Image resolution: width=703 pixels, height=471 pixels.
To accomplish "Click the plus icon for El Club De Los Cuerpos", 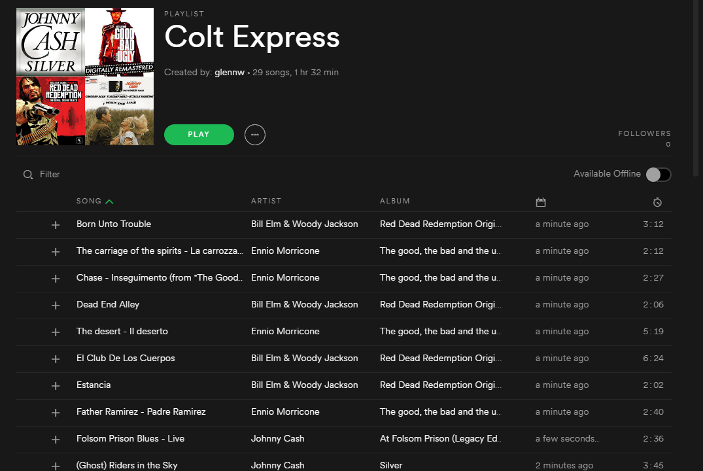I will (56, 359).
